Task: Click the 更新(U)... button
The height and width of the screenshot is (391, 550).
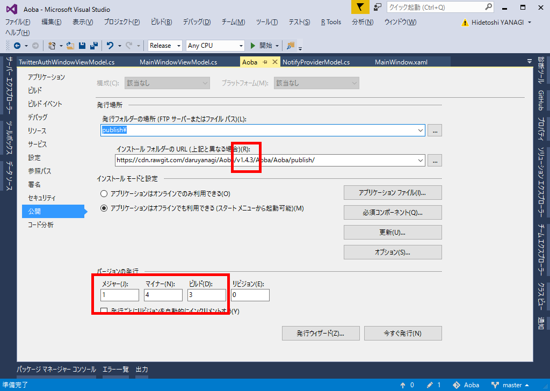Action: point(393,233)
